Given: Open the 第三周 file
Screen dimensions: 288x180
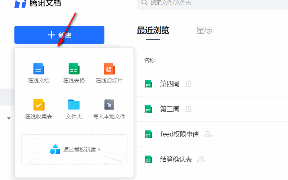Looking at the screenshot, I should 170,109.
